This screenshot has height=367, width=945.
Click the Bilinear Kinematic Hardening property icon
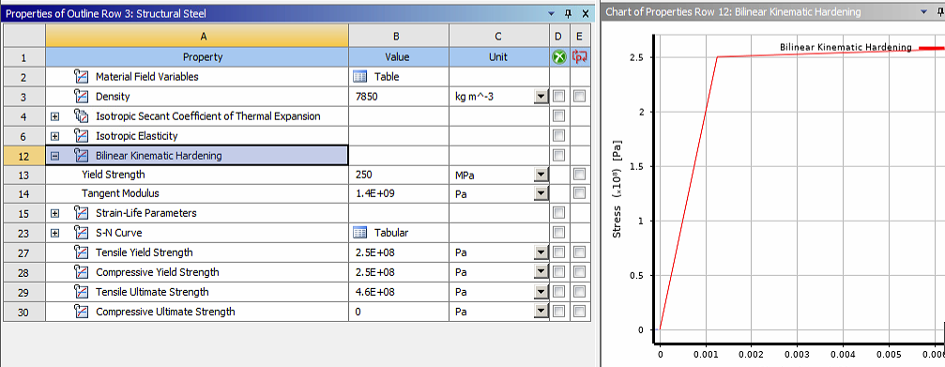click(x=81, y=156)
